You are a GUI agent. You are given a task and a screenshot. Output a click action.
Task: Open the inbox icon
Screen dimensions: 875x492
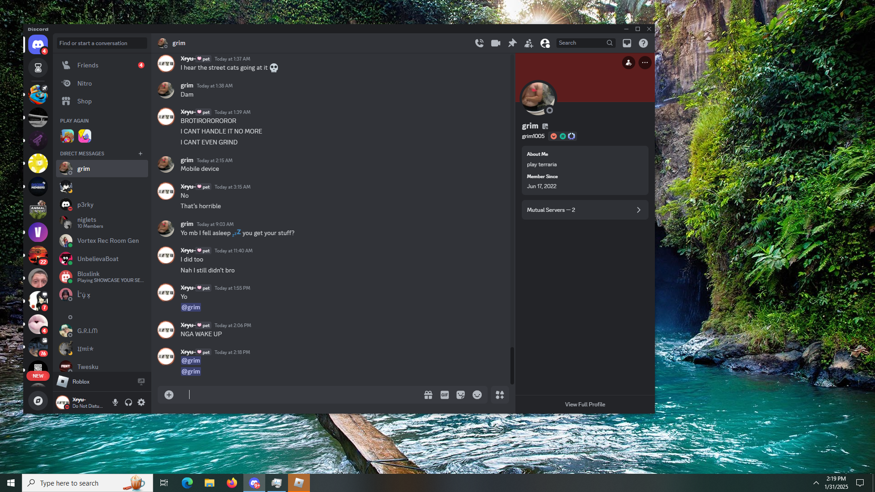coord(627,43)
